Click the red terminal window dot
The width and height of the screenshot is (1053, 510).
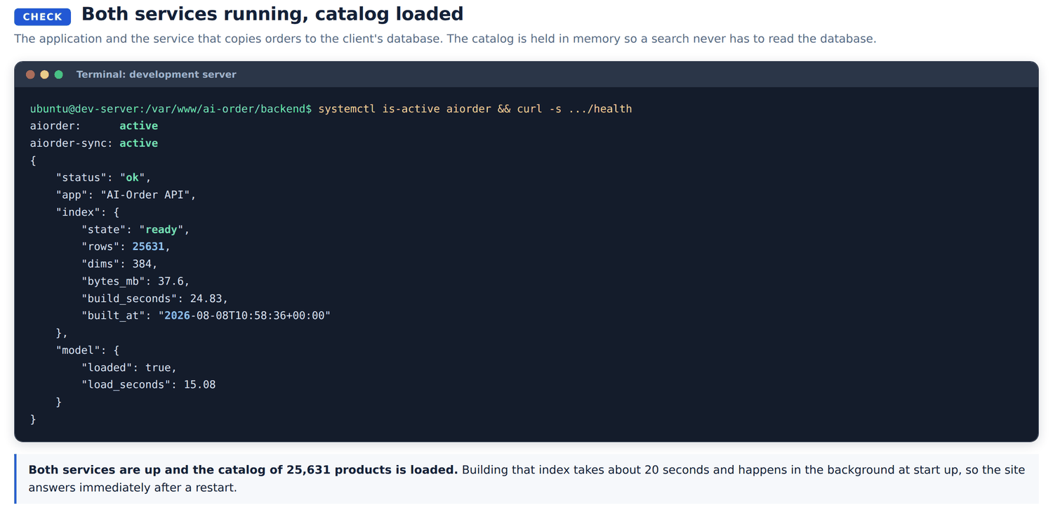(30, 74)
